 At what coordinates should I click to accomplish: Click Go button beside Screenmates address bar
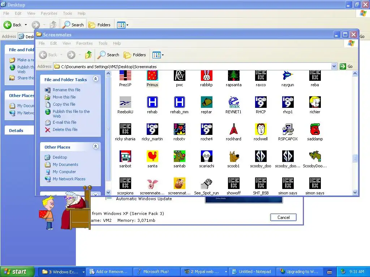pyautogui.click(x=347, y=66)
